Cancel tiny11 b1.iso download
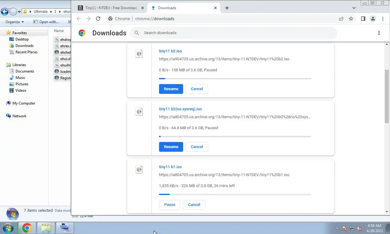The width and height of the screenshot is (390, 234). [194, 205]
